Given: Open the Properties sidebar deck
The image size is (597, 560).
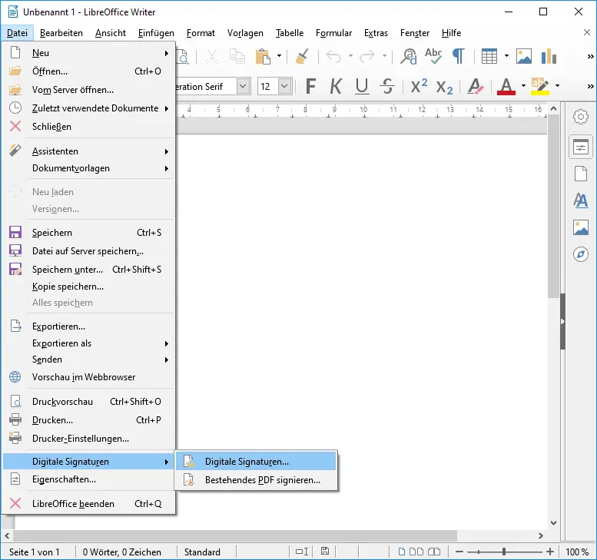Looking at the screenshot, I should 581,147.
